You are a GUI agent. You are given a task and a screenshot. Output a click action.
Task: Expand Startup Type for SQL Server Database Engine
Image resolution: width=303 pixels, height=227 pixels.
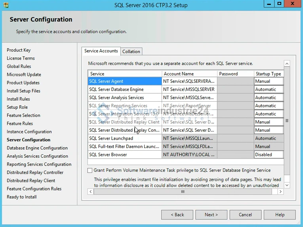click(269, 89)
